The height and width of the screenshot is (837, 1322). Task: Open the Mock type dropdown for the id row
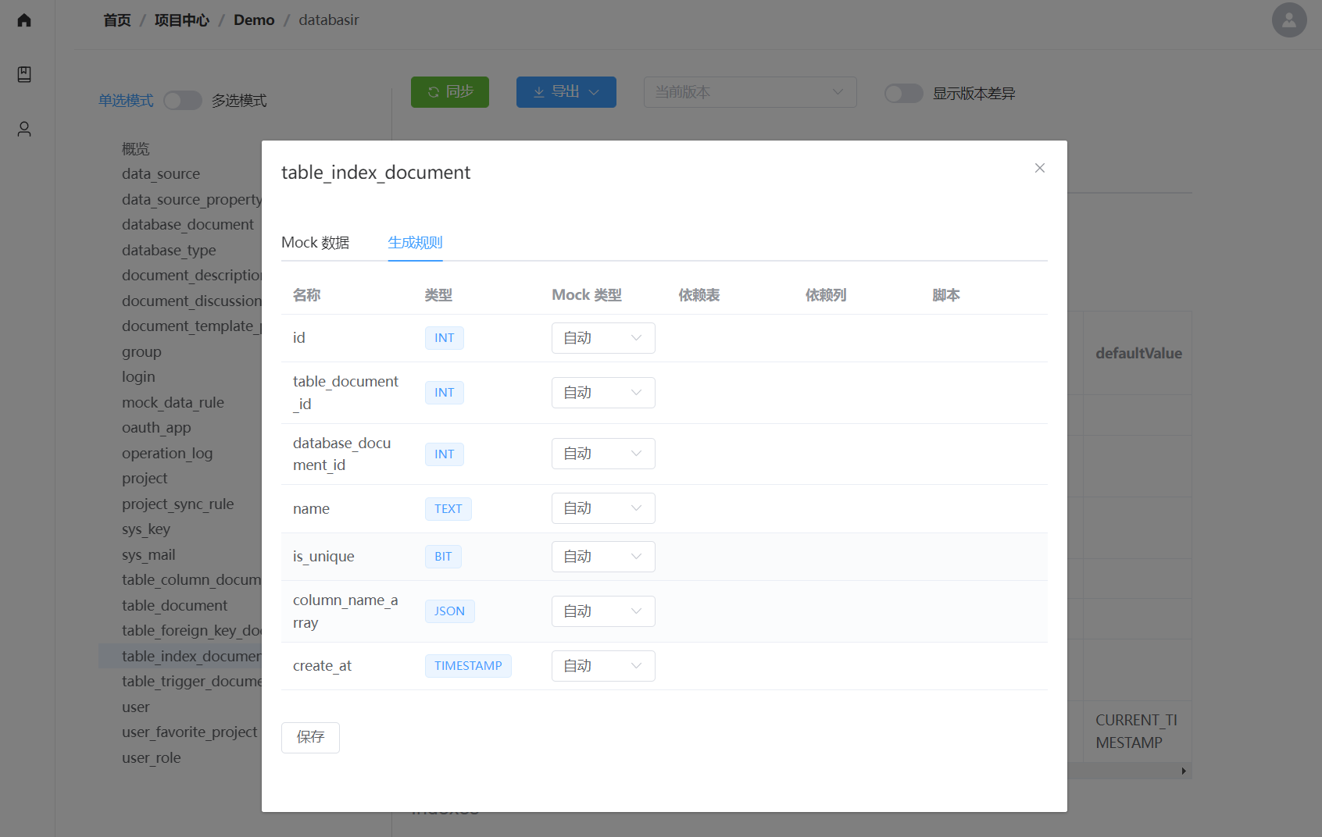pyautogui.click(x=602, y=338)
